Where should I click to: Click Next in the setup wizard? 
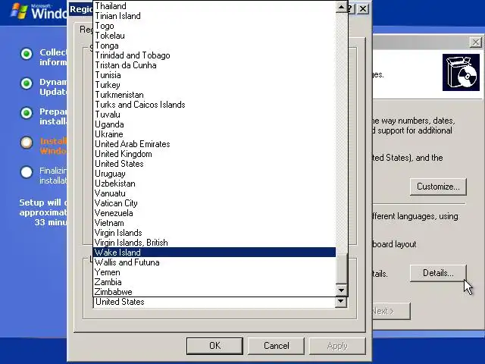(391, 311)
